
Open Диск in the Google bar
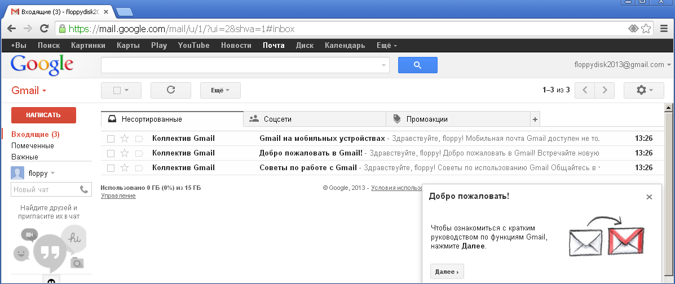point(305,45)
